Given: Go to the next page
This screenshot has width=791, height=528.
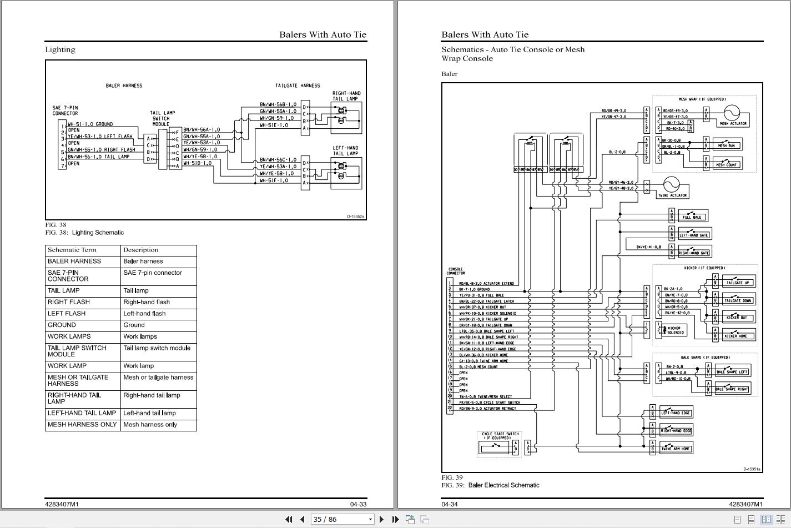Looking at the screenshot, I should click(x=381, y=519).
